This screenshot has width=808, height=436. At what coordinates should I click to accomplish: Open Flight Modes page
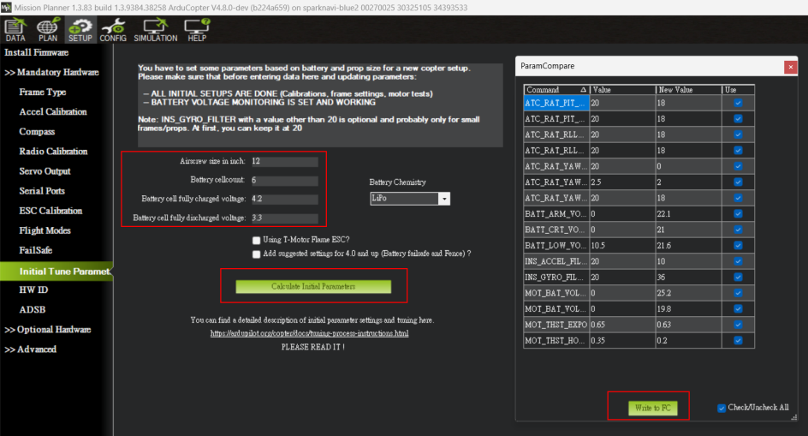tap(45, 230)
